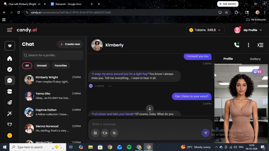Show hidden system tray icons
The width and height of the screenshot is (269, 151).
click(216, 147)
